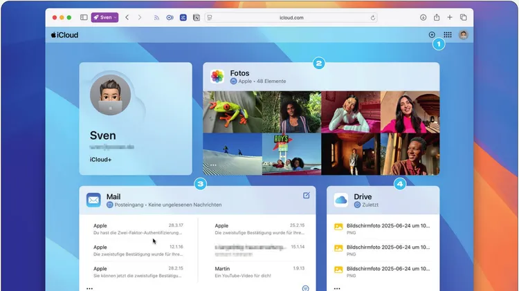519x291 pixels.
Task: Open the Fotos tile more options dots
Action: pyautogui.click(x=213, y=165)
